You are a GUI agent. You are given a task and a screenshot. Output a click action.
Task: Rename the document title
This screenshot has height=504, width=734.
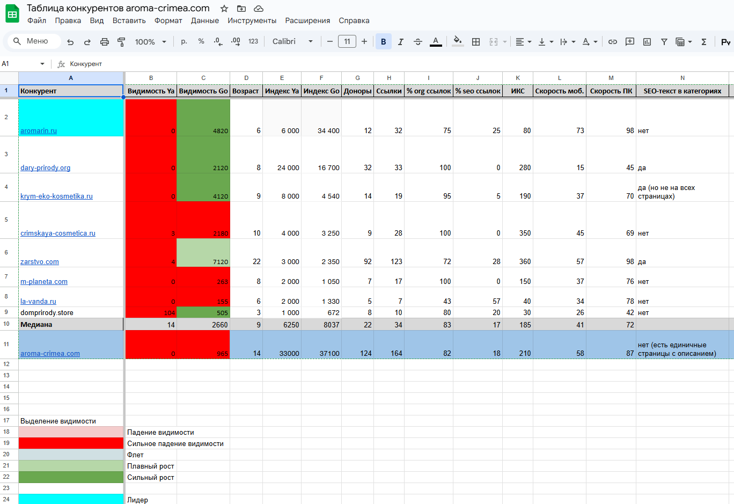(118, 8)
